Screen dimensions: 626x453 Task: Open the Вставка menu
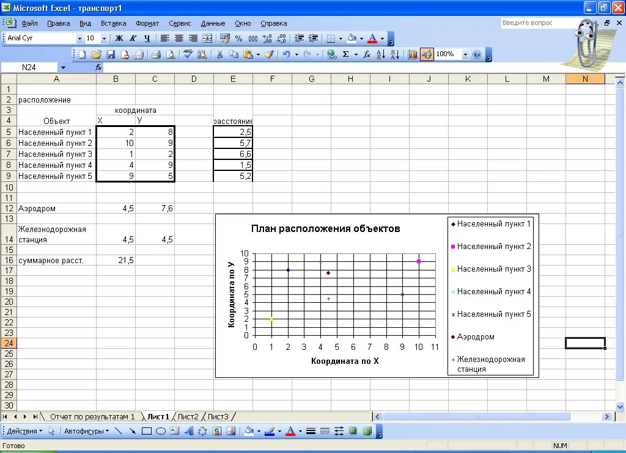pos(113,23)
